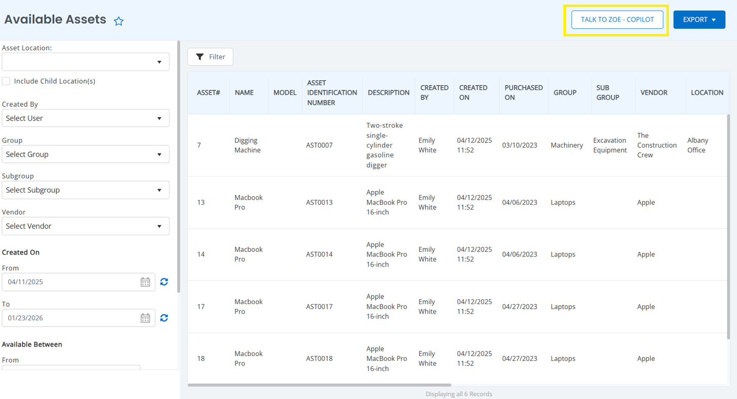
Task: Sort by the Vendor column header
Action: [x=654, y=93]
